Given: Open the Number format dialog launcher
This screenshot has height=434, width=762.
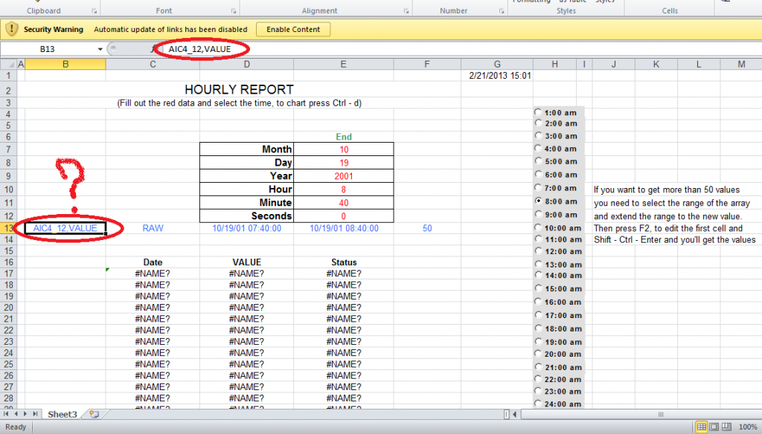Looking at the screenshot, I should (501, 11).
